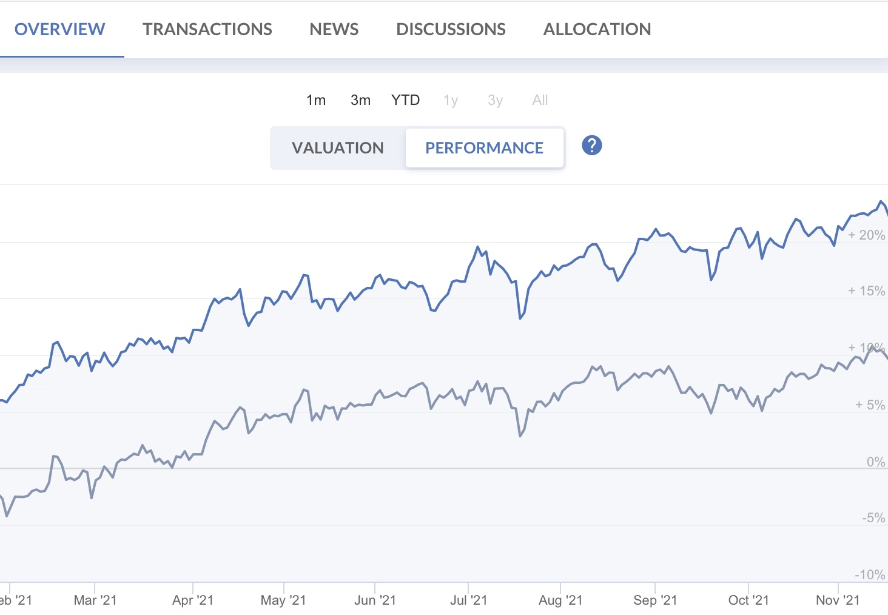Choose the All time range
This screenshot has height=615, width=888.
540,100
